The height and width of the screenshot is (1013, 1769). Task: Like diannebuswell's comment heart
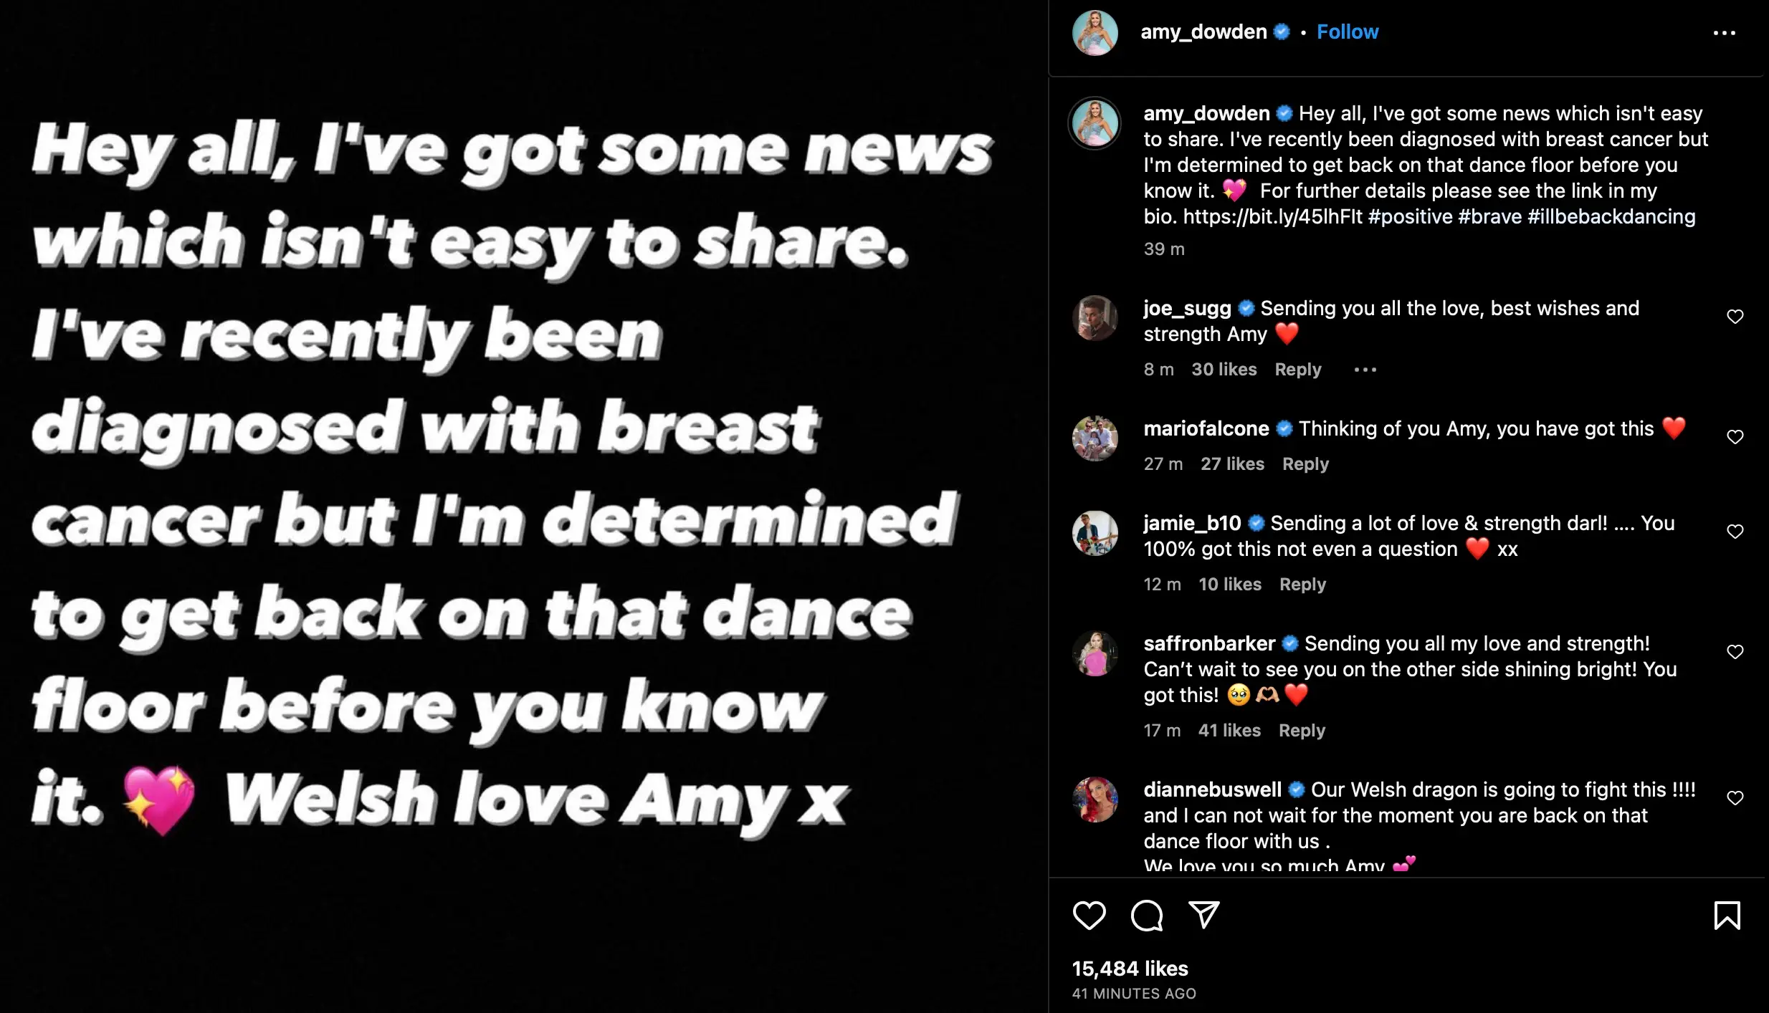point(1735,797)
